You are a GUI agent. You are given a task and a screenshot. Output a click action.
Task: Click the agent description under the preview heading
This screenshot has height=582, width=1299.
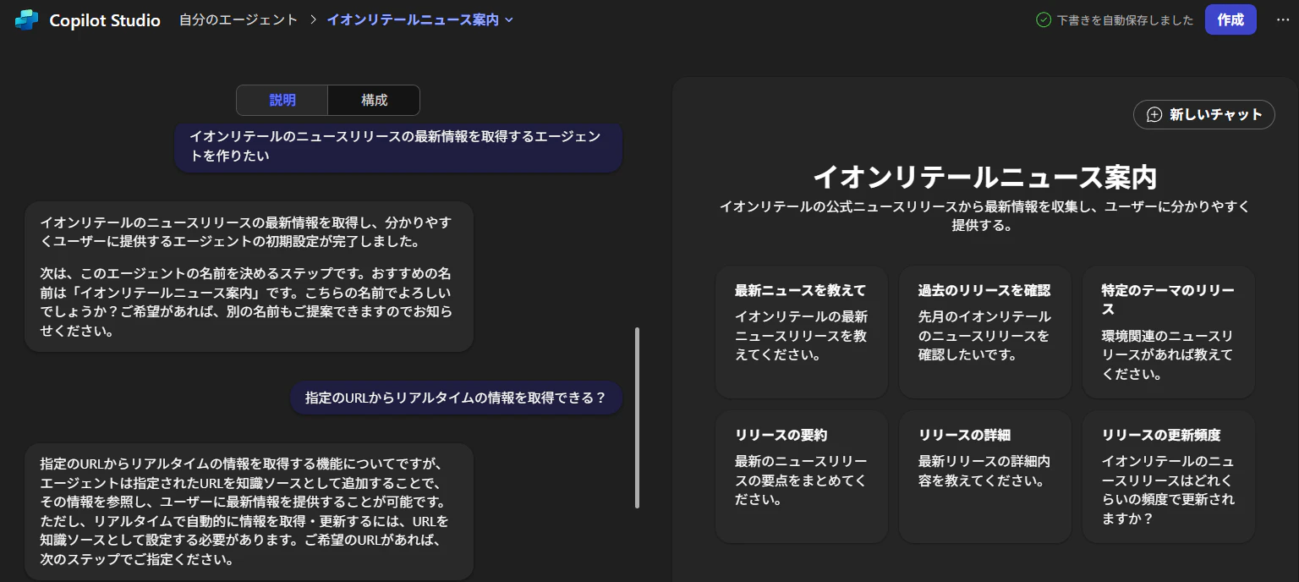point(984,216)
